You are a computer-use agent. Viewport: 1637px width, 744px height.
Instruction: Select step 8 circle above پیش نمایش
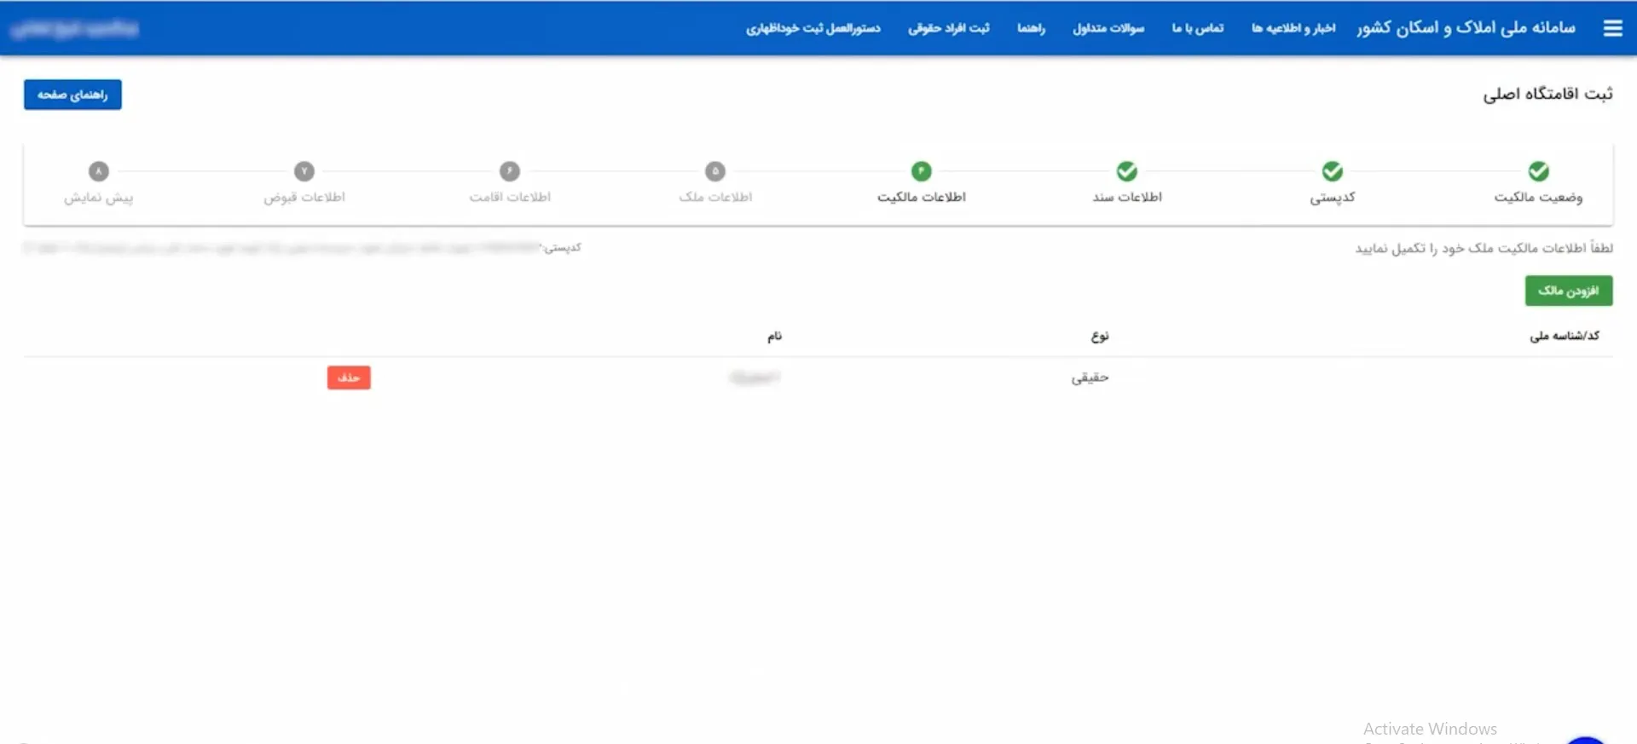tap(99, 171)
